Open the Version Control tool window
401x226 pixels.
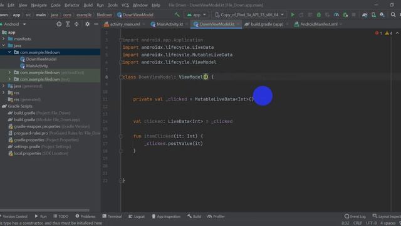(14, 217)
